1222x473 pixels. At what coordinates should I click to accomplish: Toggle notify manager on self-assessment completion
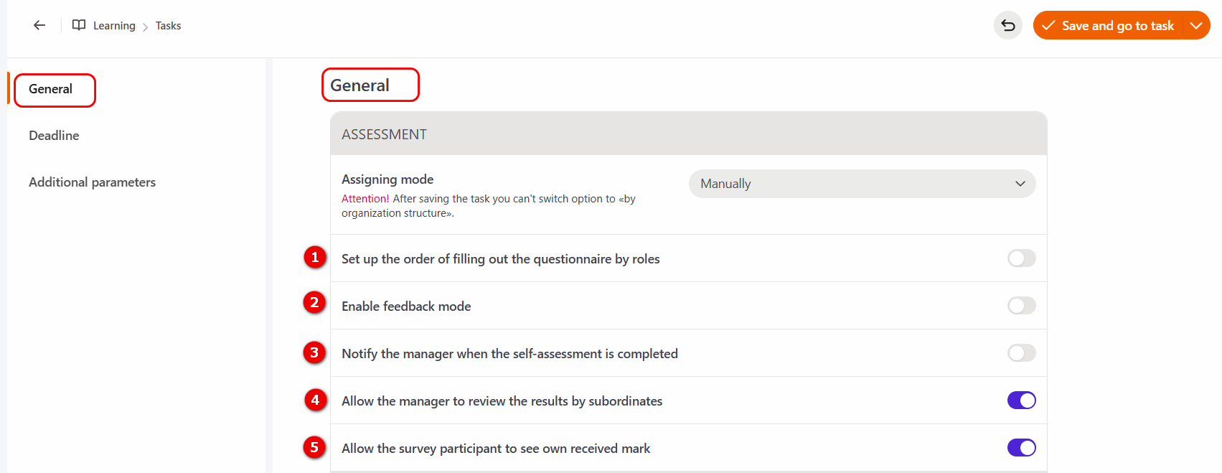[x=1021, y=353]
